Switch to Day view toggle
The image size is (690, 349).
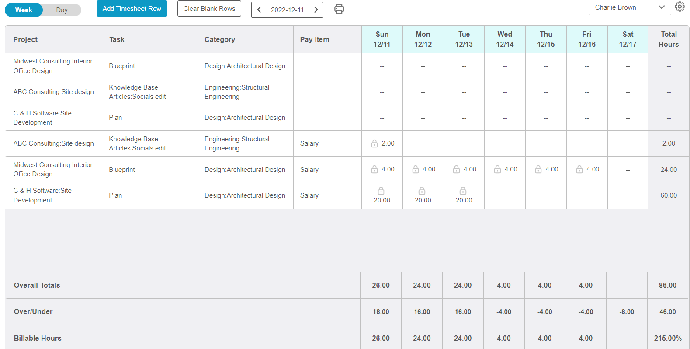pyautogui.click(x=62, y=10)
